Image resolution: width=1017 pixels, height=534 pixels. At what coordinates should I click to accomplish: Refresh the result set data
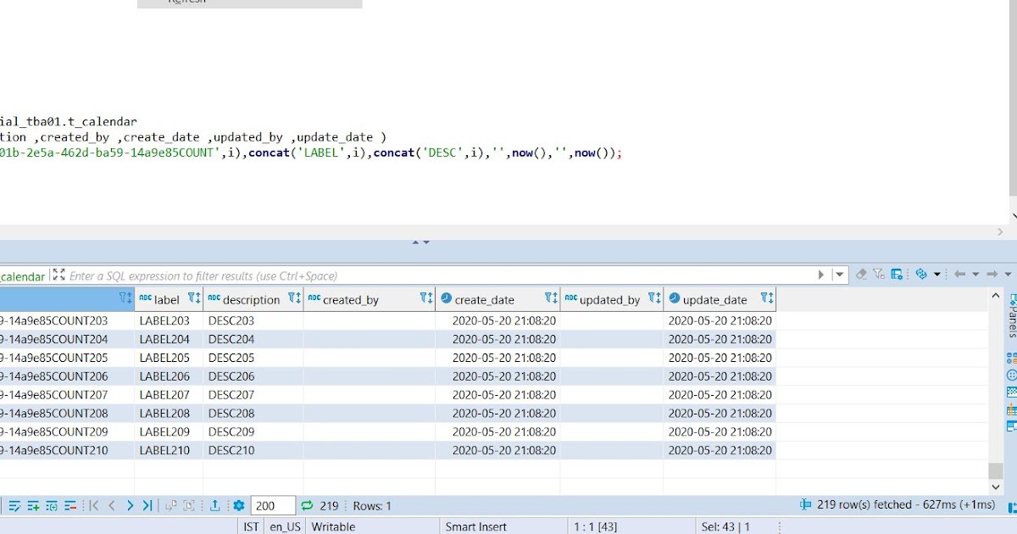click(x=920, y=275)
